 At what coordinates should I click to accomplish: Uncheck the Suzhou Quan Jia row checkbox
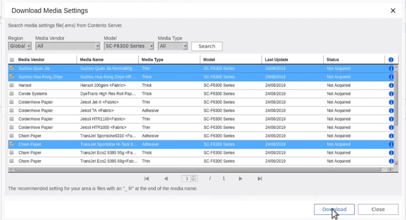coord(12,68)
